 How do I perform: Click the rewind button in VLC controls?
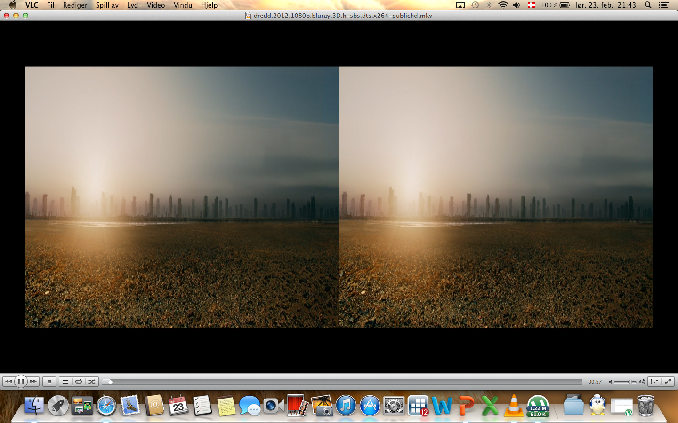pyautogui.click(x=8, y=382)
